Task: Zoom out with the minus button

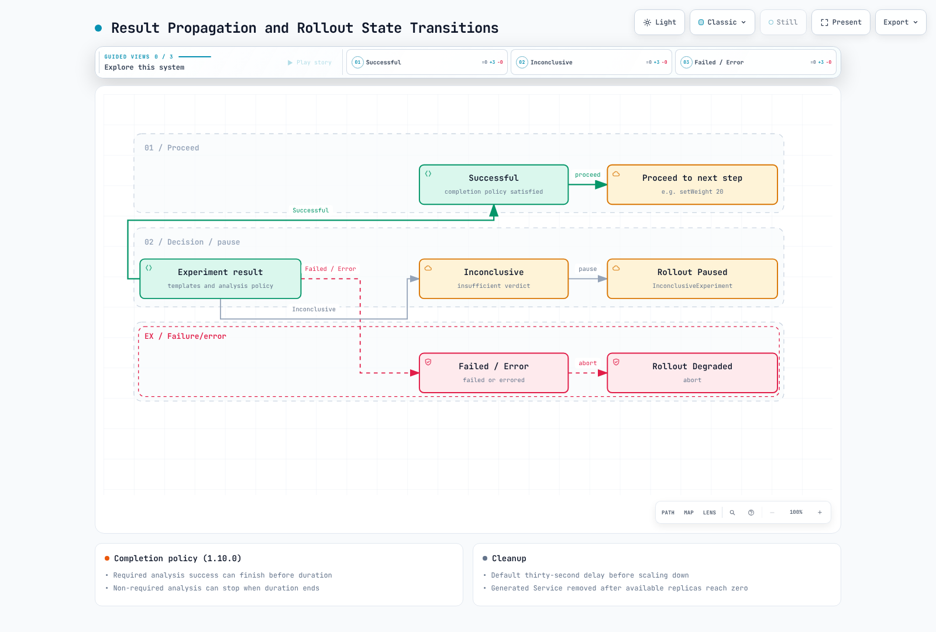Action: tap(772, 513)
